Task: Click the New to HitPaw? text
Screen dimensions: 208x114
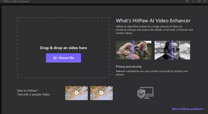Action: (27, 91)
